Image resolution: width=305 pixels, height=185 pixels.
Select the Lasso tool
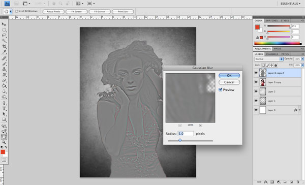(x=4, y=36)
